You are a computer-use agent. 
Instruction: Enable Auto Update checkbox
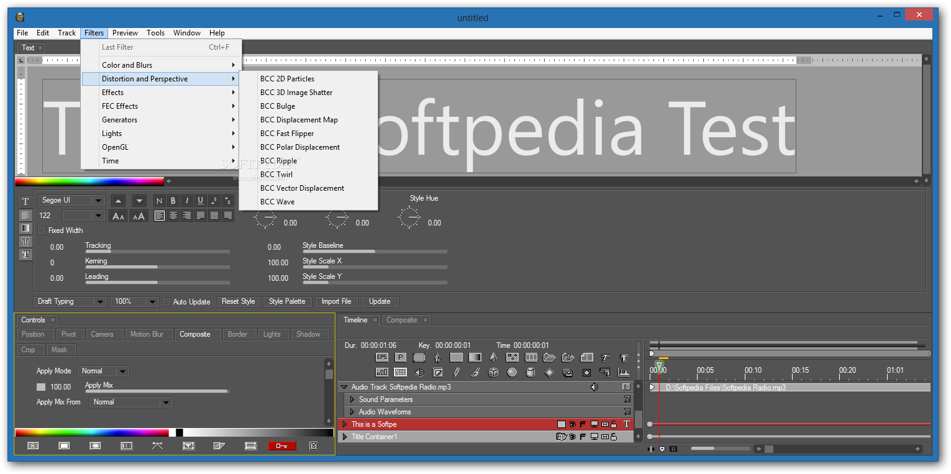[166, 302]
